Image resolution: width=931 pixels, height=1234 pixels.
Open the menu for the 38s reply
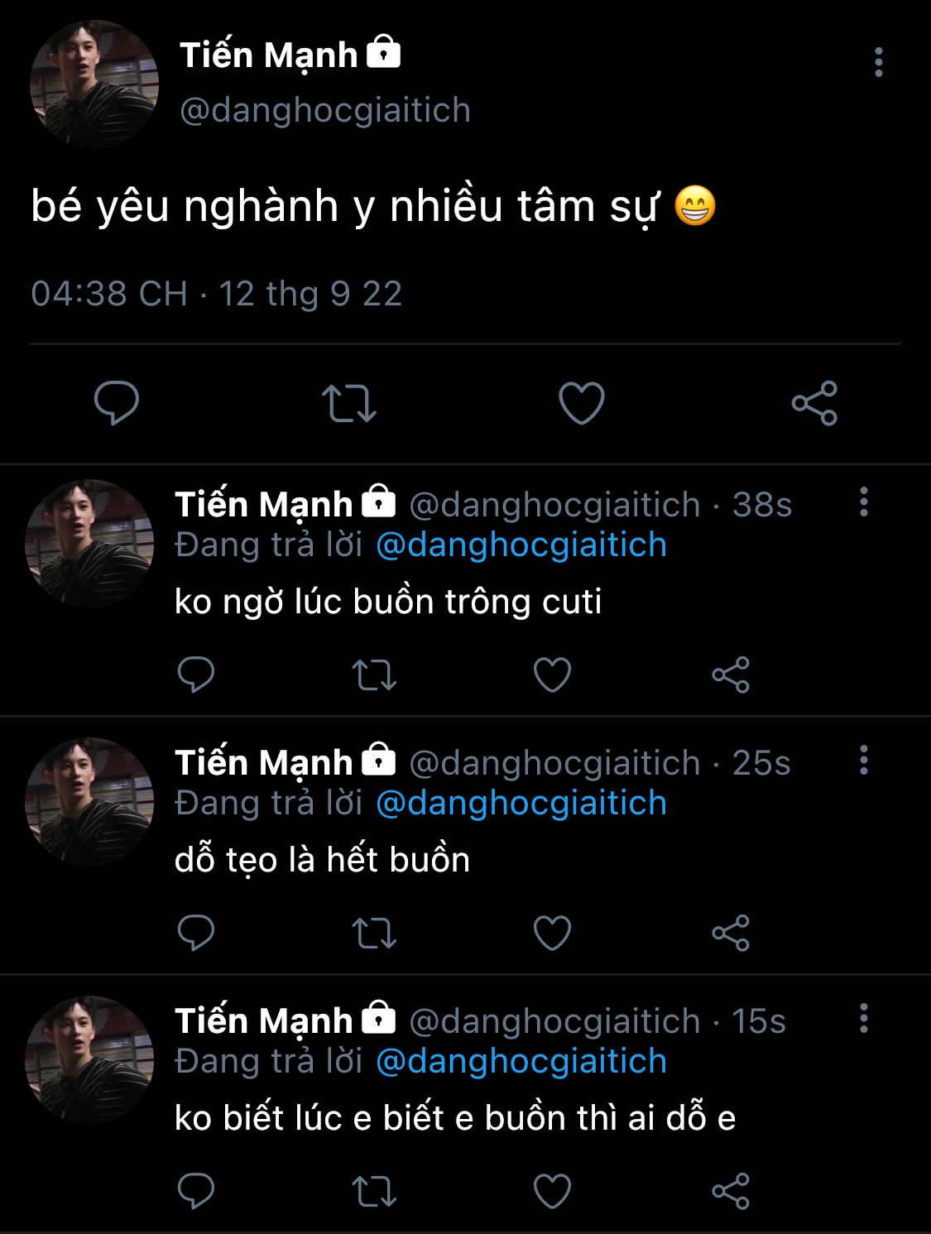pos(863,502)
